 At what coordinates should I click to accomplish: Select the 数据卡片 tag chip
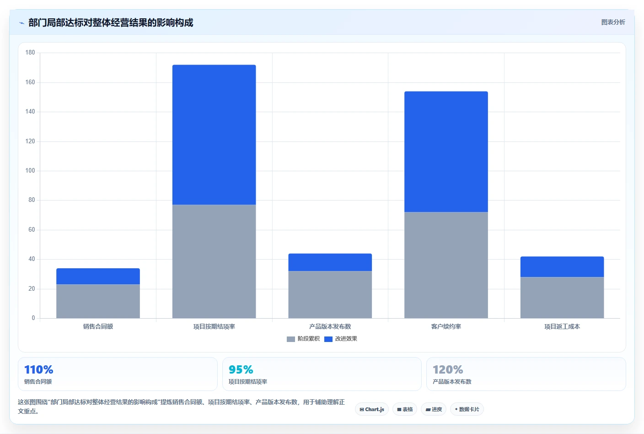pyautogui.click(x=467, y=409)
